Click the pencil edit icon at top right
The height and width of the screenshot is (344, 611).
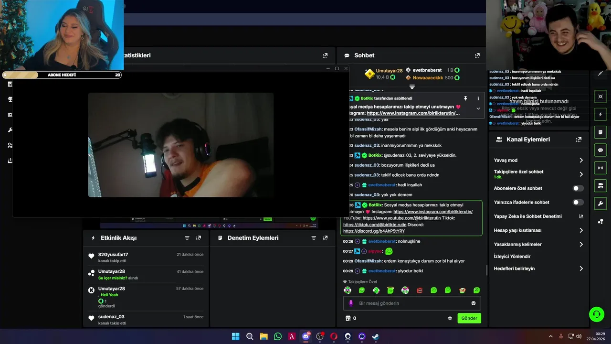coord(600,73)
